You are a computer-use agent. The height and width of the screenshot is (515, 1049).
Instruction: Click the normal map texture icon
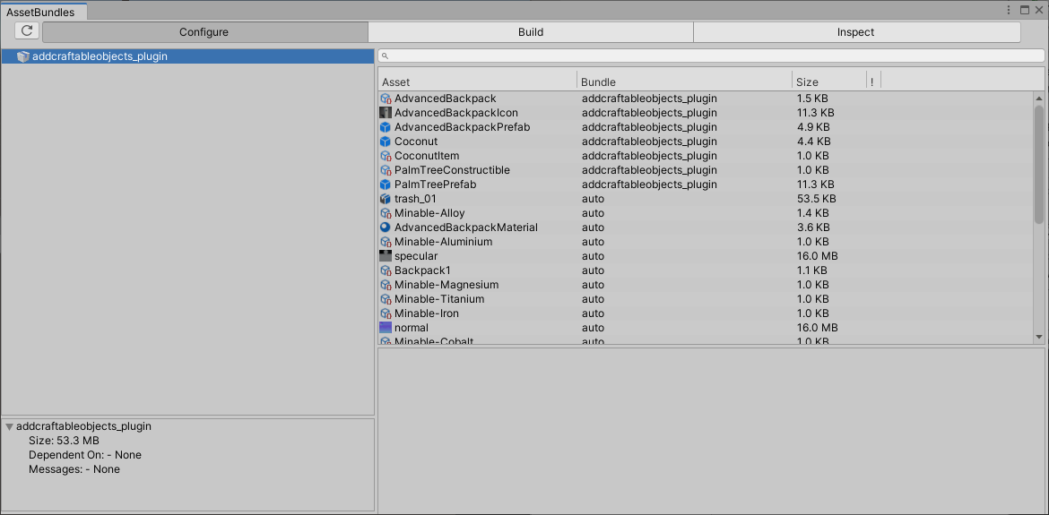(386, 328)
